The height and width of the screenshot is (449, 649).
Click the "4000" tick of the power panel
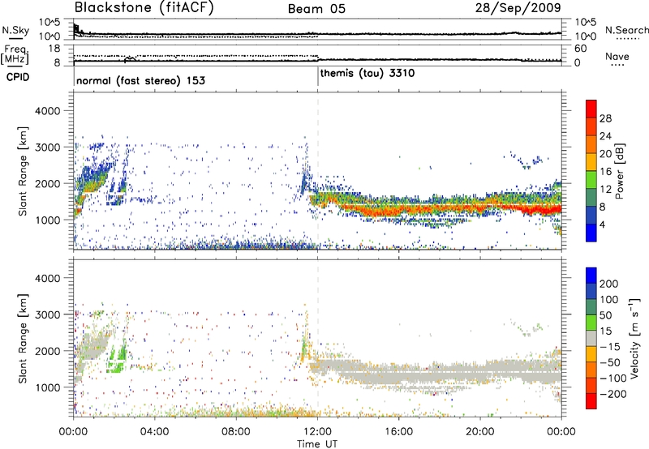tap(47, 111)
